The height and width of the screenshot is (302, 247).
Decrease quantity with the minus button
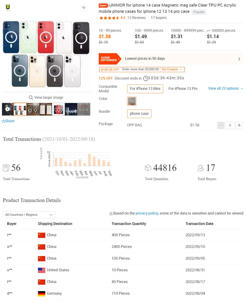[x=221, y=125]
